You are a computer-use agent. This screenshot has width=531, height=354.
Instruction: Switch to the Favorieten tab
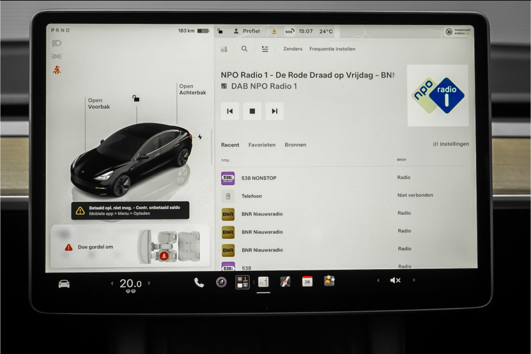[262, 145]
